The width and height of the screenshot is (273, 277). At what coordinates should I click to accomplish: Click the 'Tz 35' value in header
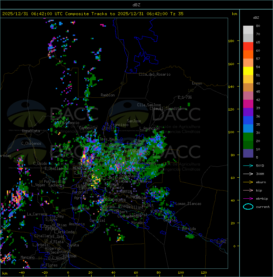click(177, 14)
